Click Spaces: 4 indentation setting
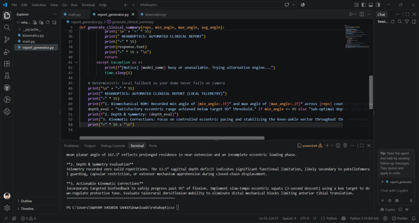 pyautogui.click(x=289, y=218)
